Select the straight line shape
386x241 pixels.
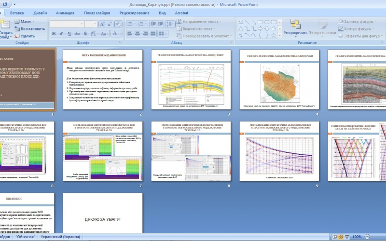247,22
